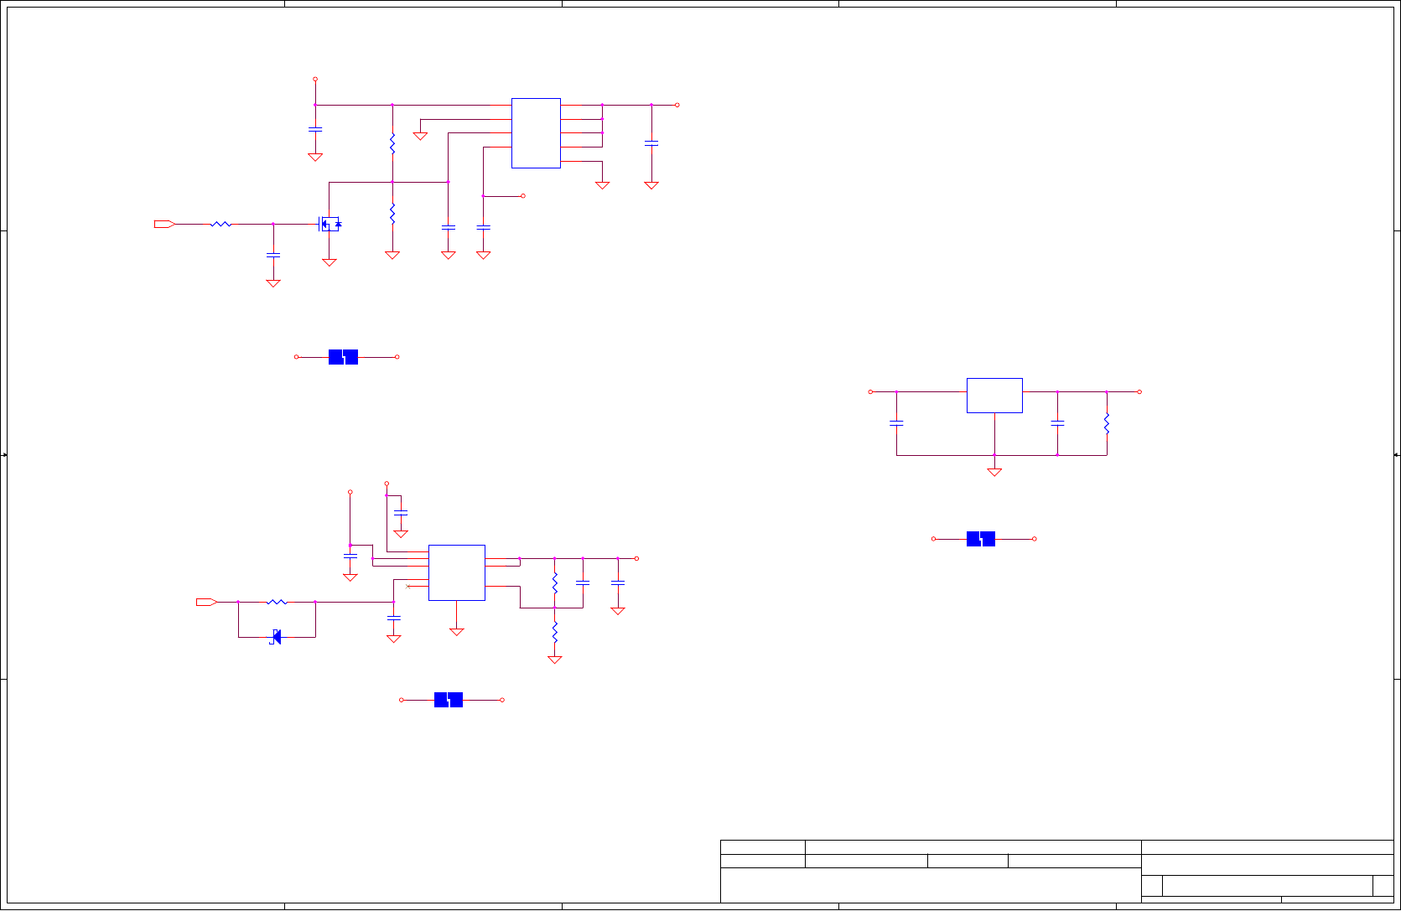Click the ground symbol beneath the regulator box
Screen dimensions: 1401x911
tap(994, 472)
